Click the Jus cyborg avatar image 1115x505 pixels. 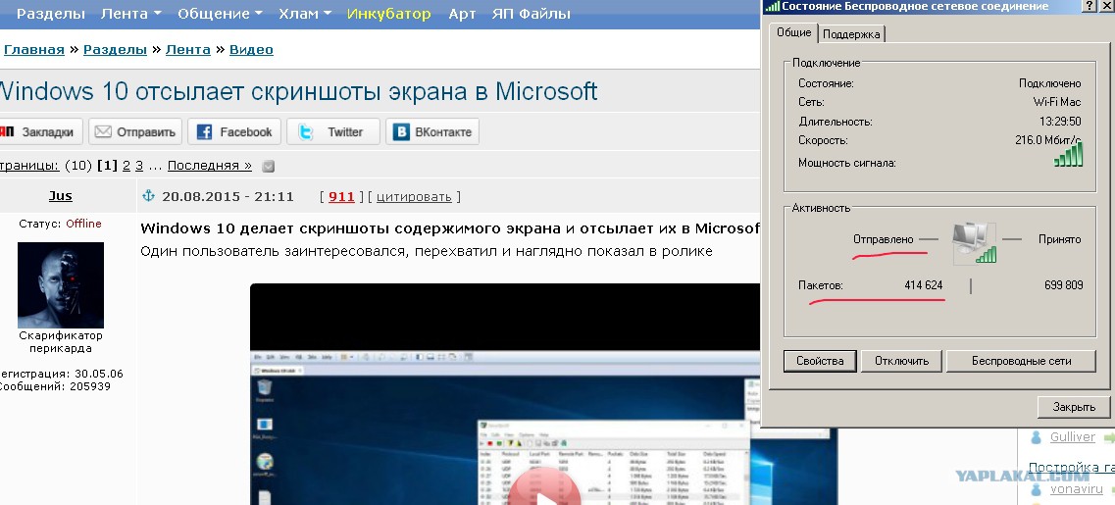61,284
